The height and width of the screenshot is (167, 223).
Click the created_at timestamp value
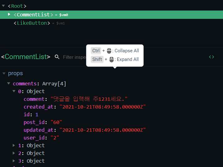[102, 107]
